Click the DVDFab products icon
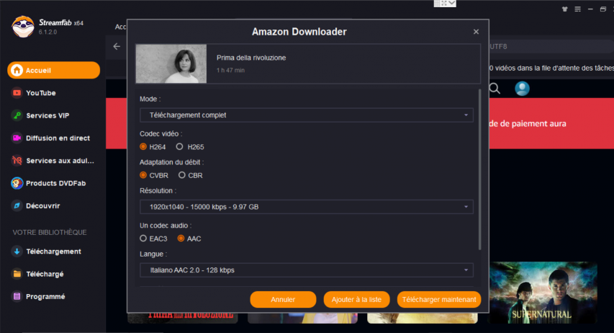The image size is (614, 333). [x=17, y=183]
